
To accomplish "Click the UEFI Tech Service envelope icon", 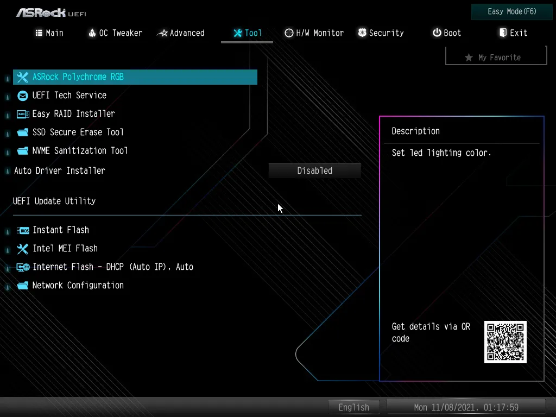I will point(22,96).
